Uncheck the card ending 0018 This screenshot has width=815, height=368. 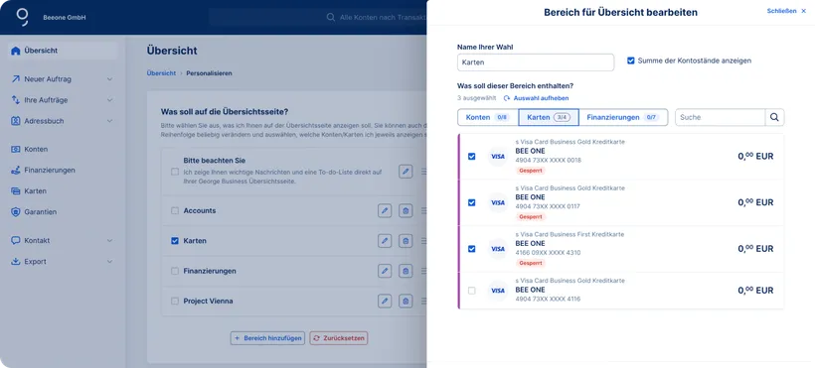[471, 157]
